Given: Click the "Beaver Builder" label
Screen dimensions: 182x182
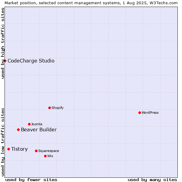Looking at the screenshot, I should tap(39, 130).
